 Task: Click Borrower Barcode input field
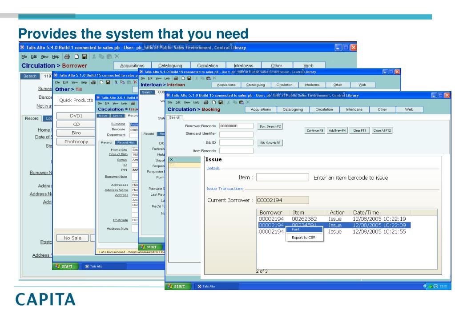[x=236, y=126]
